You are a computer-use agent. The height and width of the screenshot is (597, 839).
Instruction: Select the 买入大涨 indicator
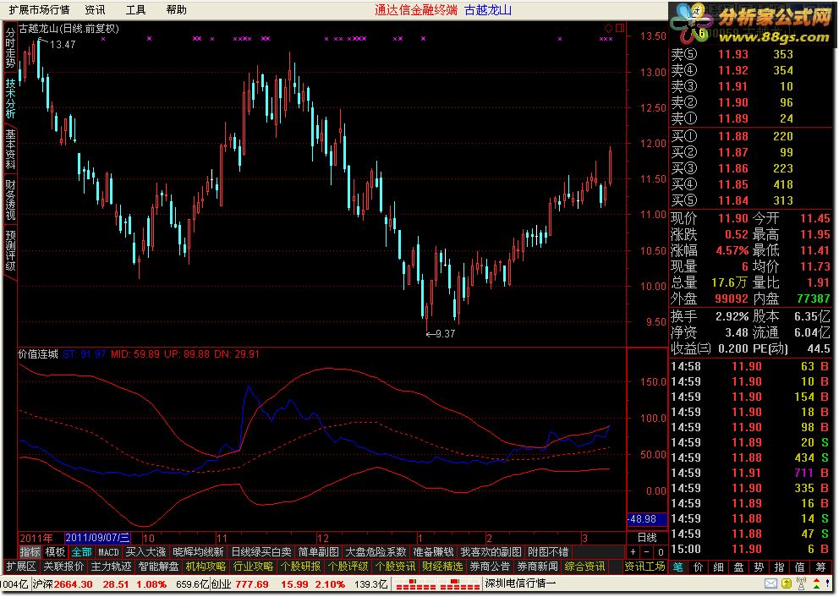click(x=145, y=552)
